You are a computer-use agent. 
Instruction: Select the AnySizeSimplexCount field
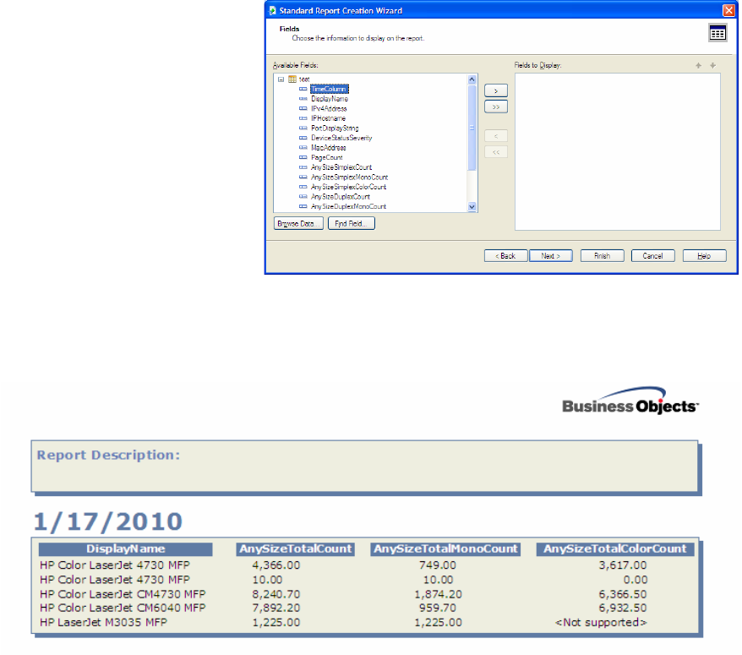[x=341, y=167]
